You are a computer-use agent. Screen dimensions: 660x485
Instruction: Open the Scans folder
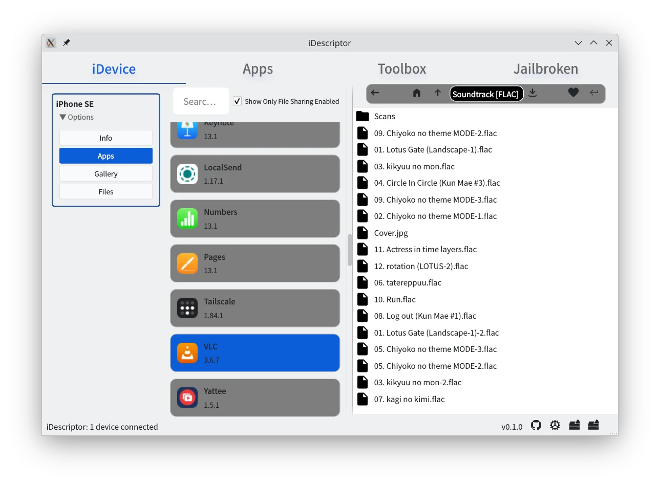pos(384,117)
